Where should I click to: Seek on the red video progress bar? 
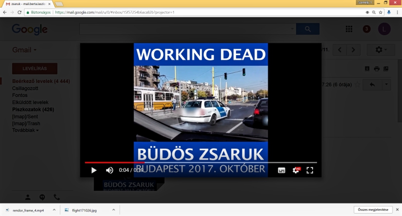[200, 162]
